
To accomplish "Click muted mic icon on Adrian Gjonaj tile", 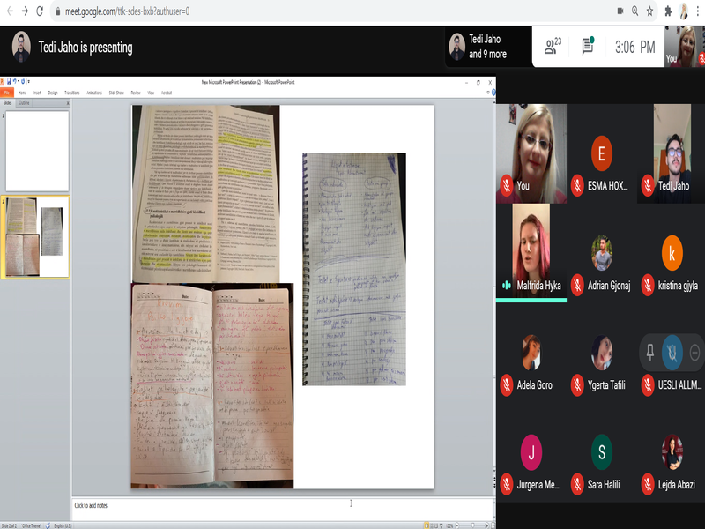I will (577, 286).
